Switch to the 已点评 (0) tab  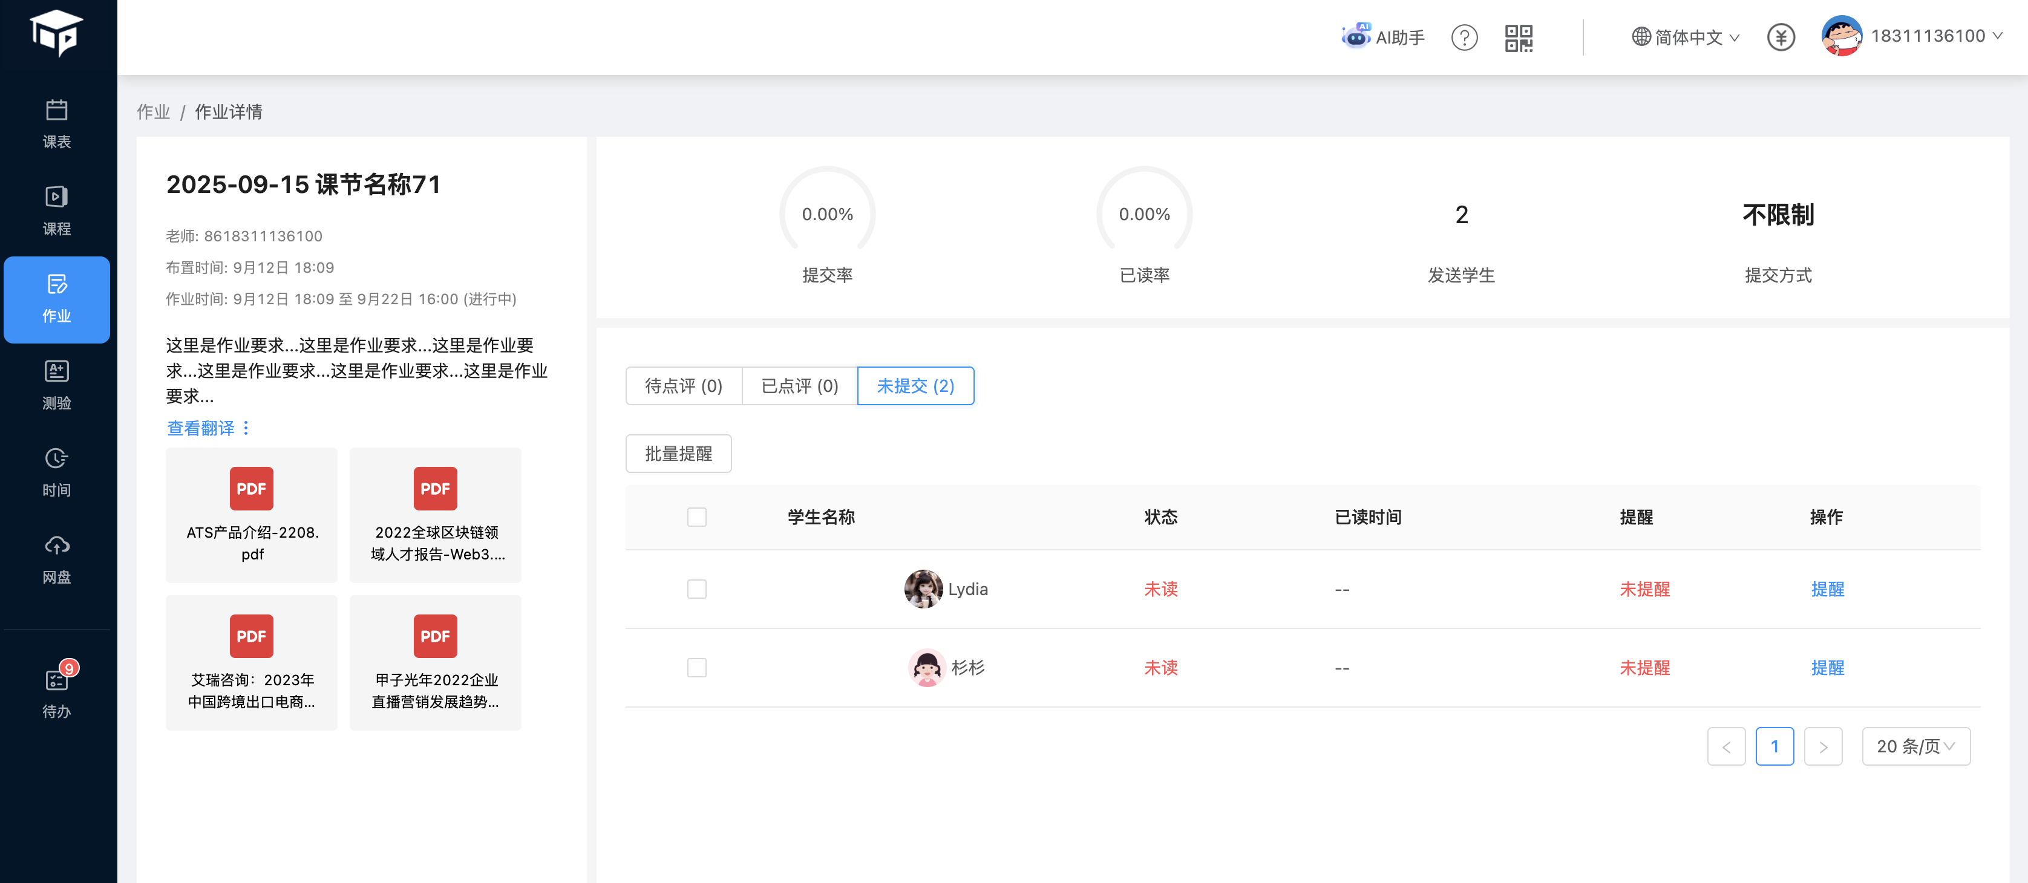tap(799, 386)
